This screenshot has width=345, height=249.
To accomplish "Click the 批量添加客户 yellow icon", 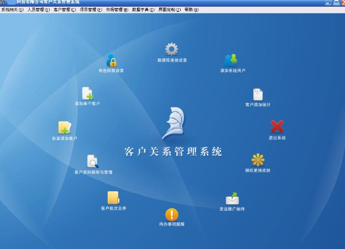I will pos(65,128).
